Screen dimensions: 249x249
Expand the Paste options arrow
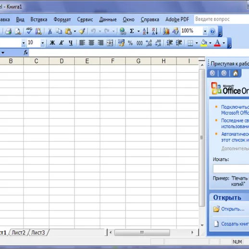(75, 31)
